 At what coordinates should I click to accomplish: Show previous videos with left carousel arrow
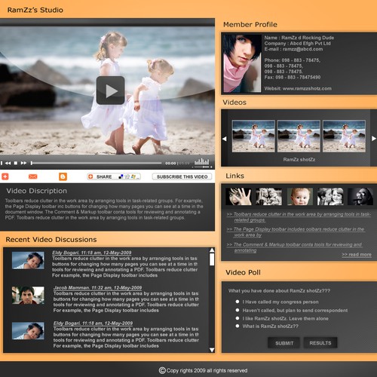pos(225,139)
